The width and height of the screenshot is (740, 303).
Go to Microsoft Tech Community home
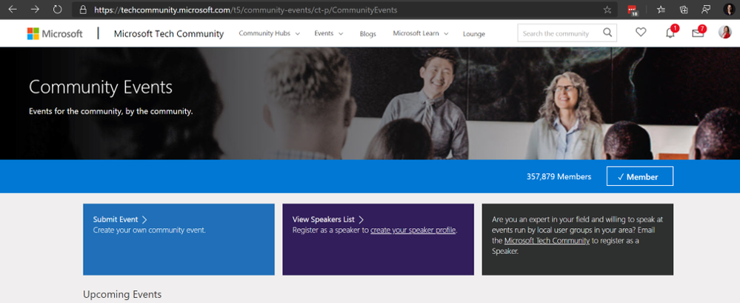click(168, 33)
